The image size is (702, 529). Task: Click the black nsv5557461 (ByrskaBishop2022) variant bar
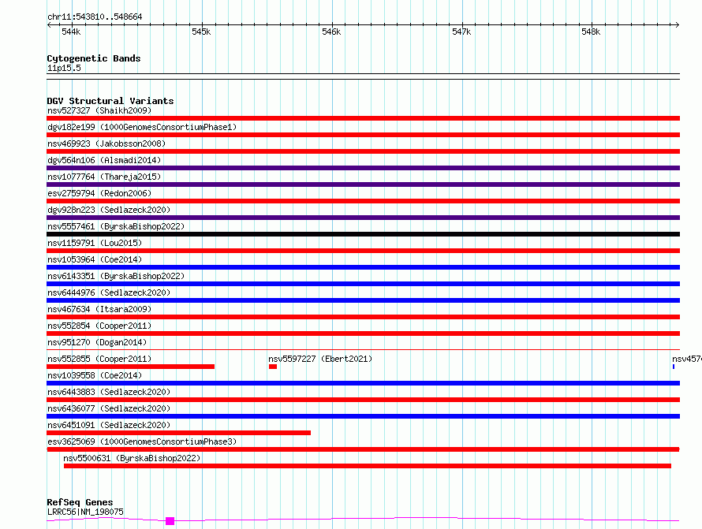363,234
